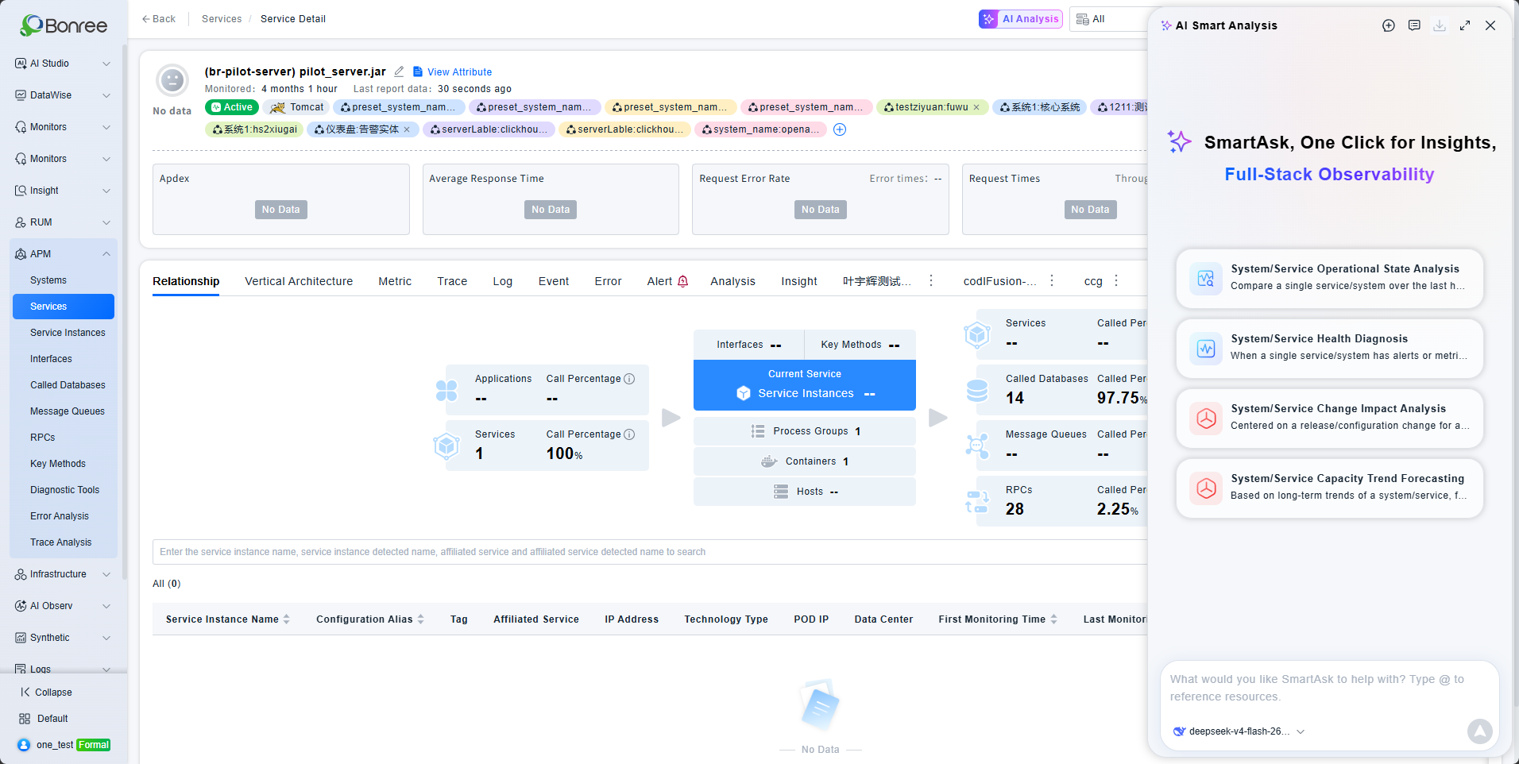This screenshot has width=1519, height=764.
Task: Click the Default button in the sidebar
Action: tap(44, 719)
